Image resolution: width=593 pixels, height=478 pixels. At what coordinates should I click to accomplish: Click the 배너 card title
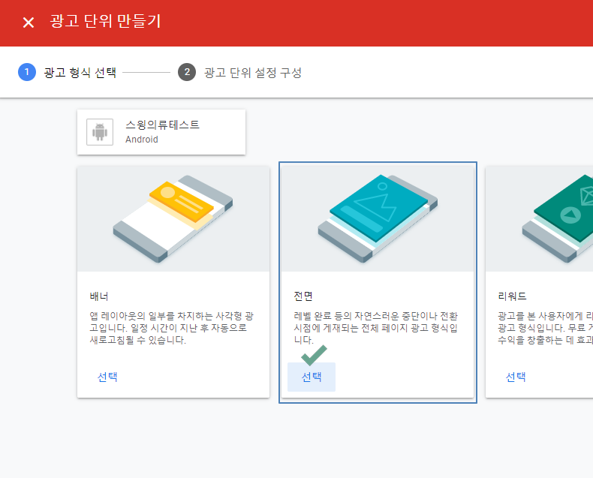click(x=99, y=296)
